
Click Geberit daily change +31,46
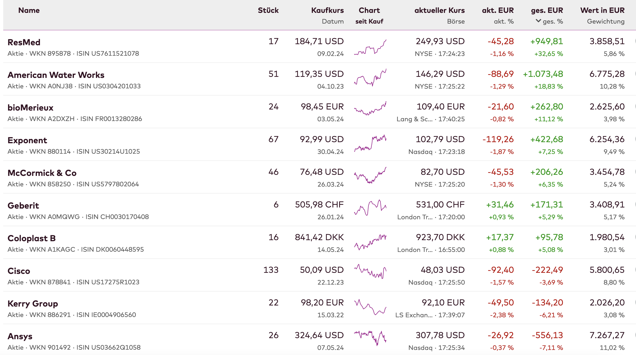[x=500, y=205]
